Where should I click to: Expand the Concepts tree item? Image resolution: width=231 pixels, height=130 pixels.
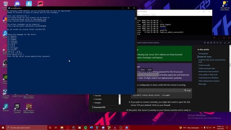click(97, 99)
